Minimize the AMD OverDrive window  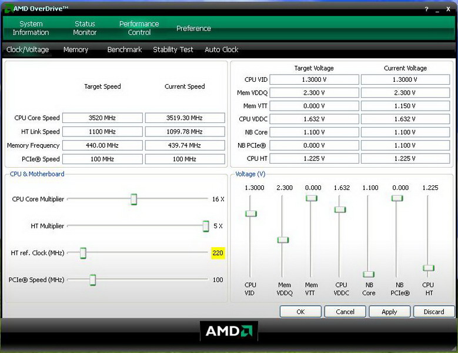click(x=437, y=10)
